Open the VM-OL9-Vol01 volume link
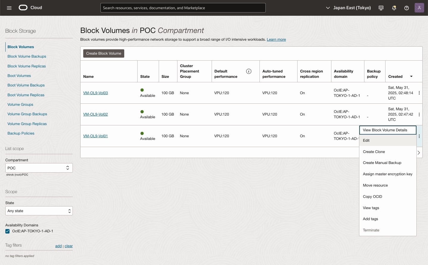Screen dimensions: 428x265 (95, 136)
